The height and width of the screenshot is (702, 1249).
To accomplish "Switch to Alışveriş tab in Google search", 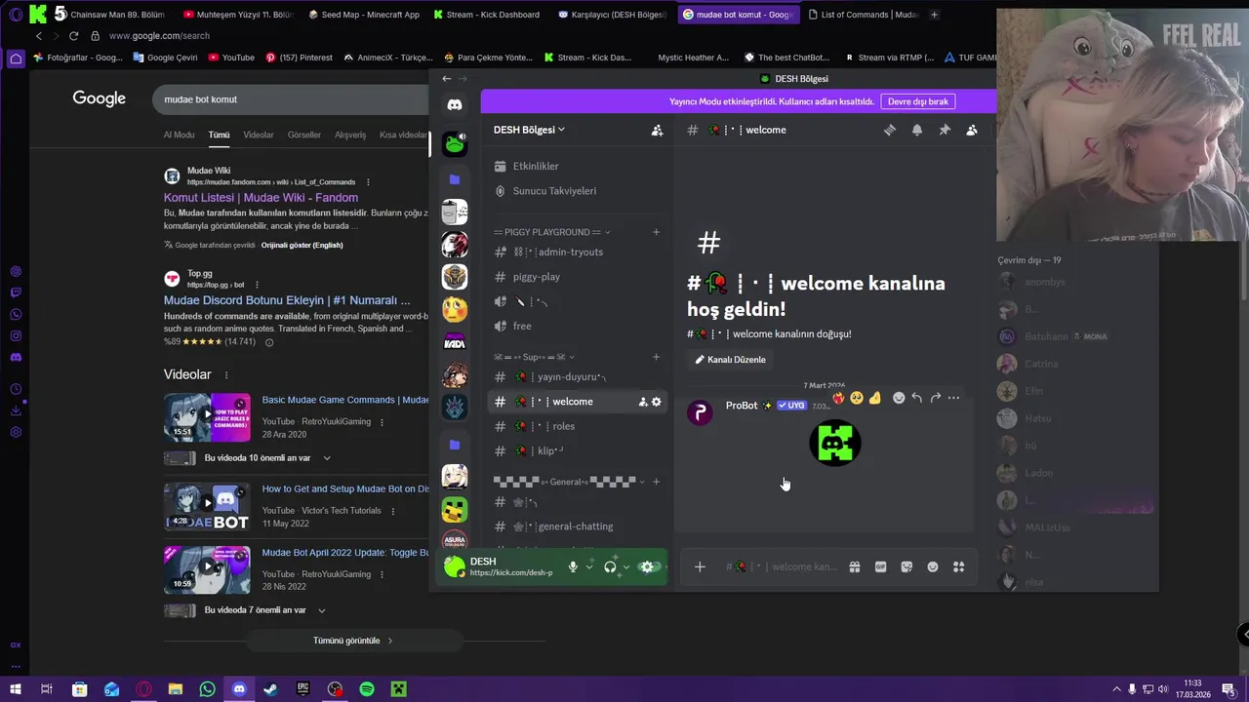I will pos(350,135).
